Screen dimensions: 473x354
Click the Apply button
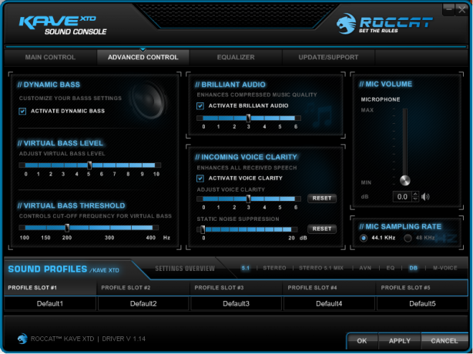click(x=399, y=341)
